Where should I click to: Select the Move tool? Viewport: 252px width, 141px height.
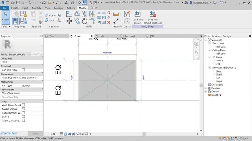click(69, 21)
